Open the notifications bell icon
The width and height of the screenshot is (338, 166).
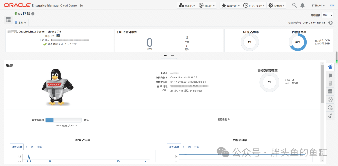tap(302, 6)
